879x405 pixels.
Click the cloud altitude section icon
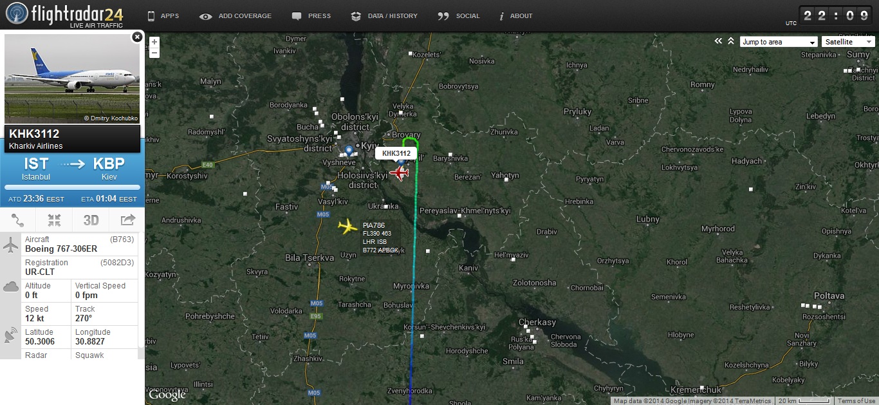pos(10,287)
